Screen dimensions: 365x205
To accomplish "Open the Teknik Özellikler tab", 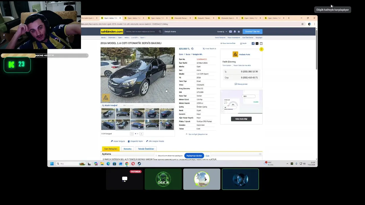I will (x=146, y=149).
